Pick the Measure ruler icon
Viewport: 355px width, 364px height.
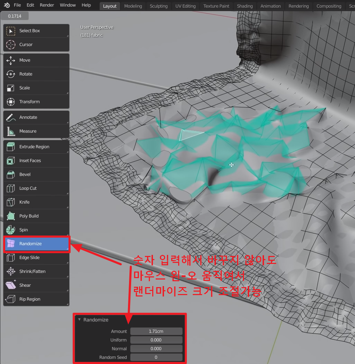click(11, 131)
